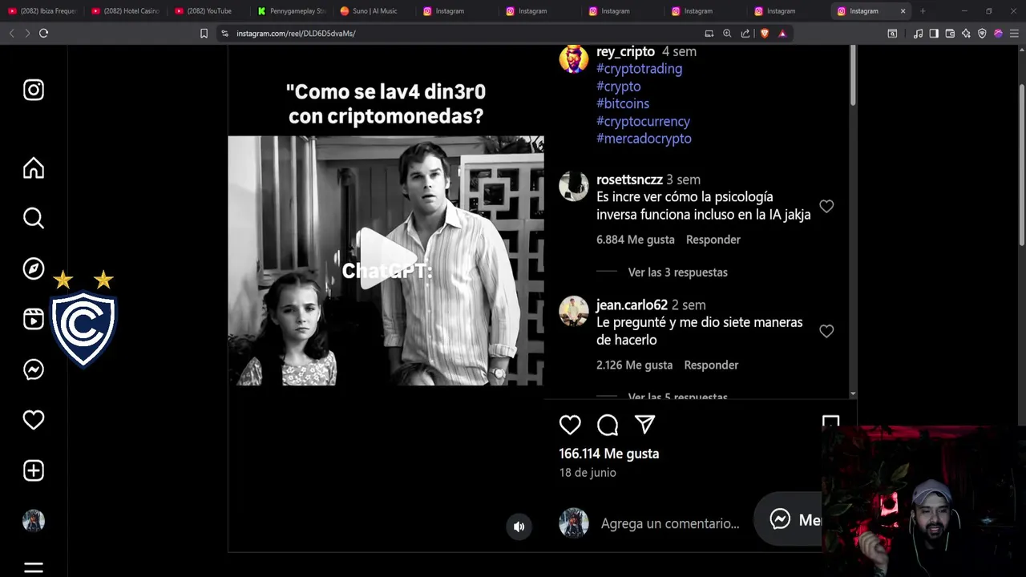Viewport: 1026px width, 577px height.
Task: Open comment bubble icon under reel
Action: click(x=608, y=425)
